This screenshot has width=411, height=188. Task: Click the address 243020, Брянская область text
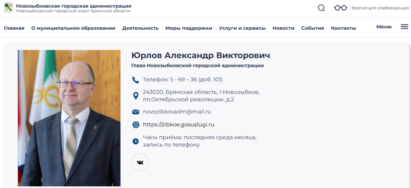pos(201,96)
